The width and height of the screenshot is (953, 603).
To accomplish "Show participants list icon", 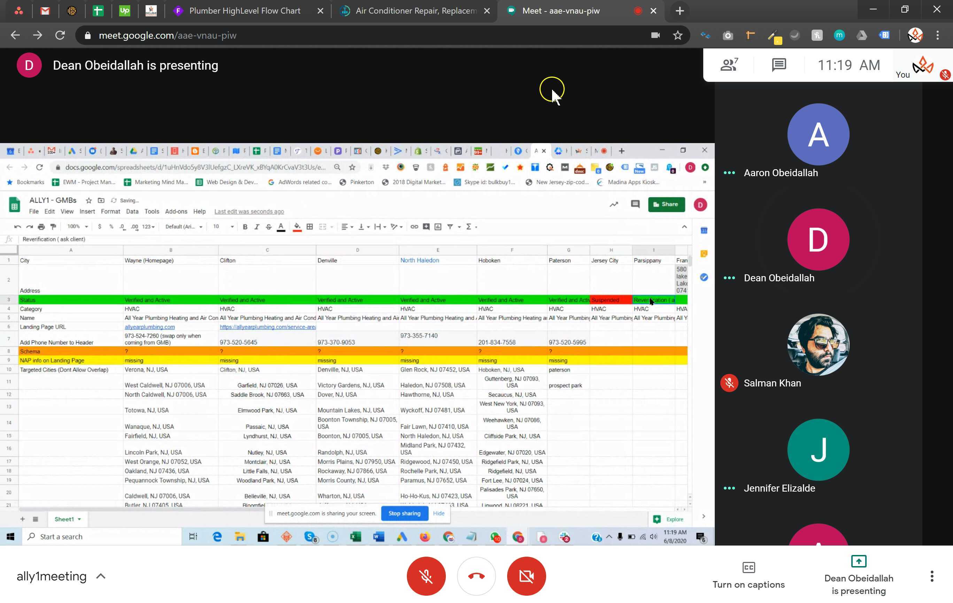I will click(729, 65).
